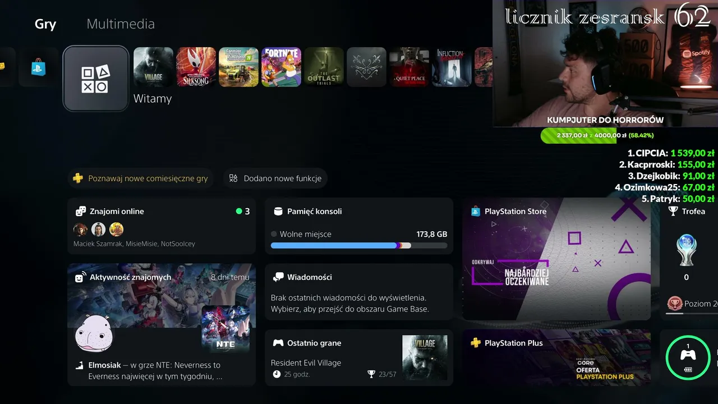Image resolution: width=718 pixels, height=404 pixels.
Task: Click the Patryk 50,00 zł donor row
Action: click(678, 199)
